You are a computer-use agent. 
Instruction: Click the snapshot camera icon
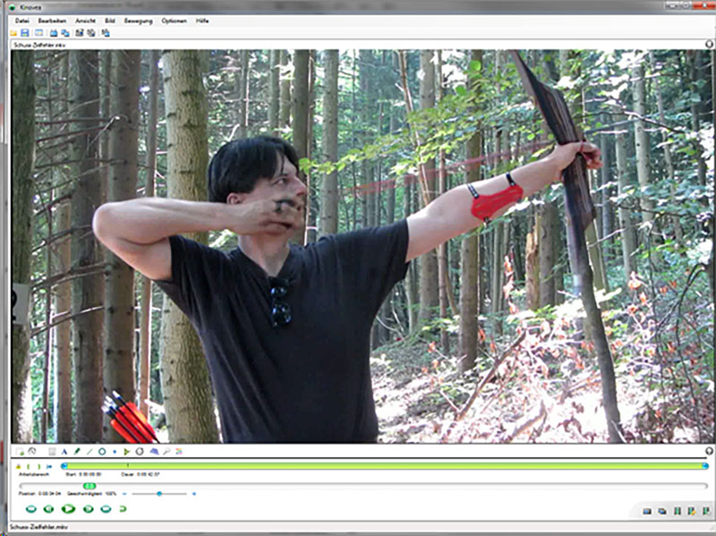coord(647,511)
